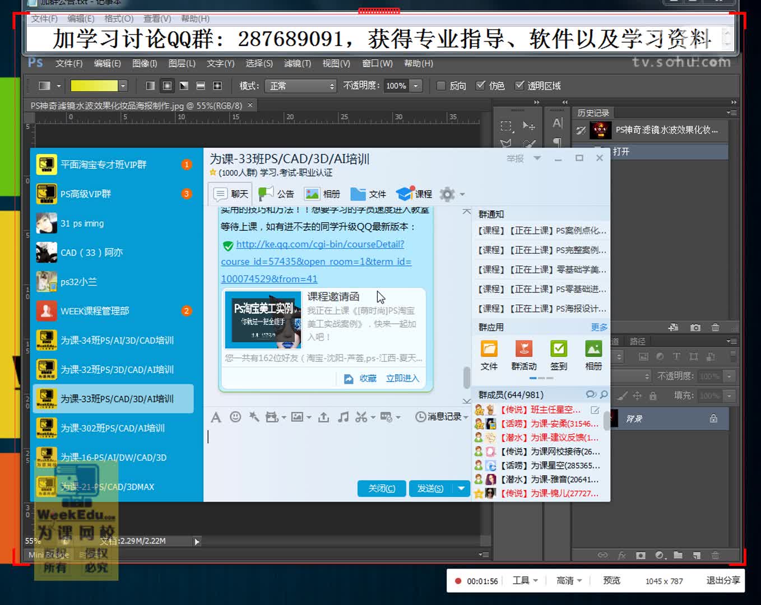
Task: Search group members with magnifier icon
Action: (604, 394)
